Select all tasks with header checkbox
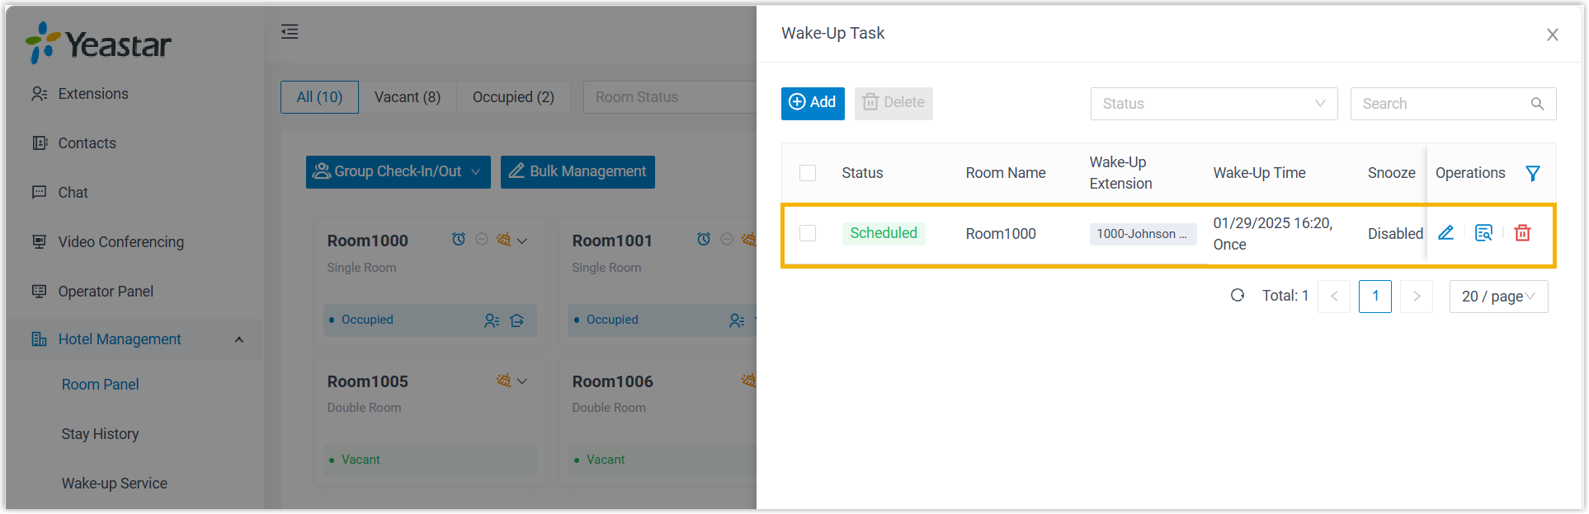Image resolution: width=1589 pixels, height=514 pixels. click(808, 173)
